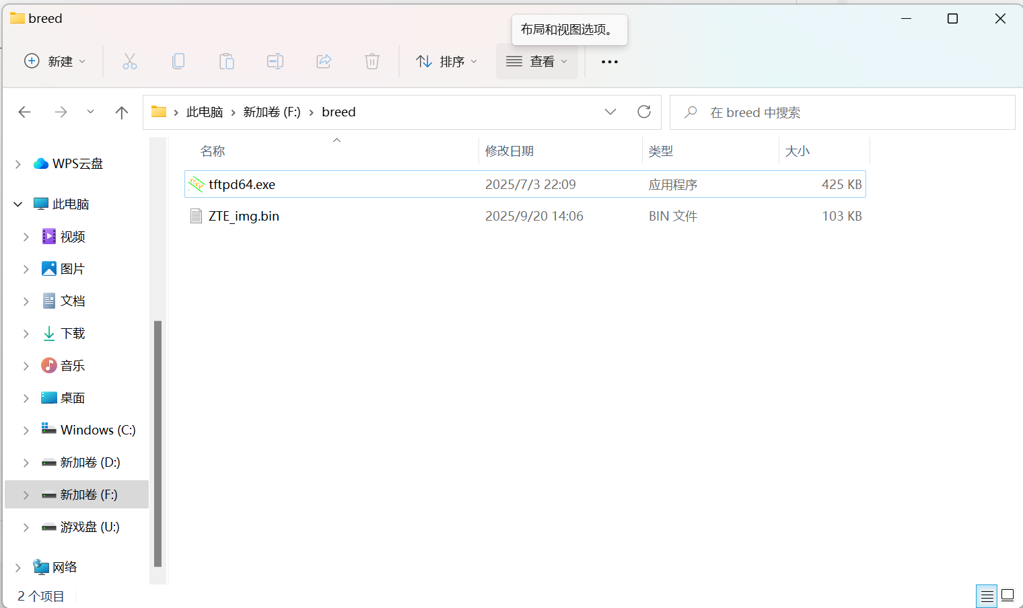Click the 应用程序 type cell
This screenshot has height=608, width=1023.
pyautogui.click(x=673, y=184)
